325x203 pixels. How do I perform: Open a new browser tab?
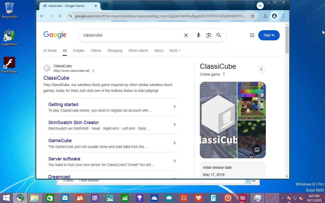click(105, 6)
